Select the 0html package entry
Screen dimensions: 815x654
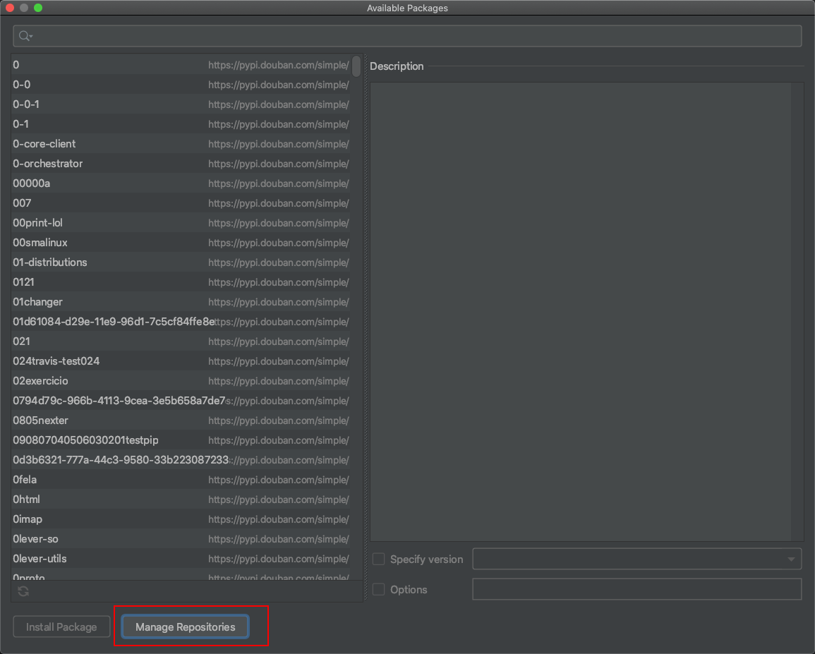(x=27, y=499)
